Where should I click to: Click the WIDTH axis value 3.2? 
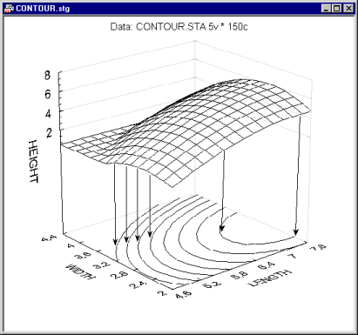[102, 265]
